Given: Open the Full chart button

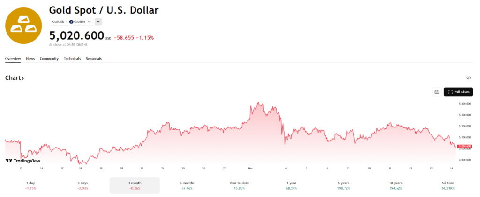Looking at the screenshot, I should (x=458, y=92).
